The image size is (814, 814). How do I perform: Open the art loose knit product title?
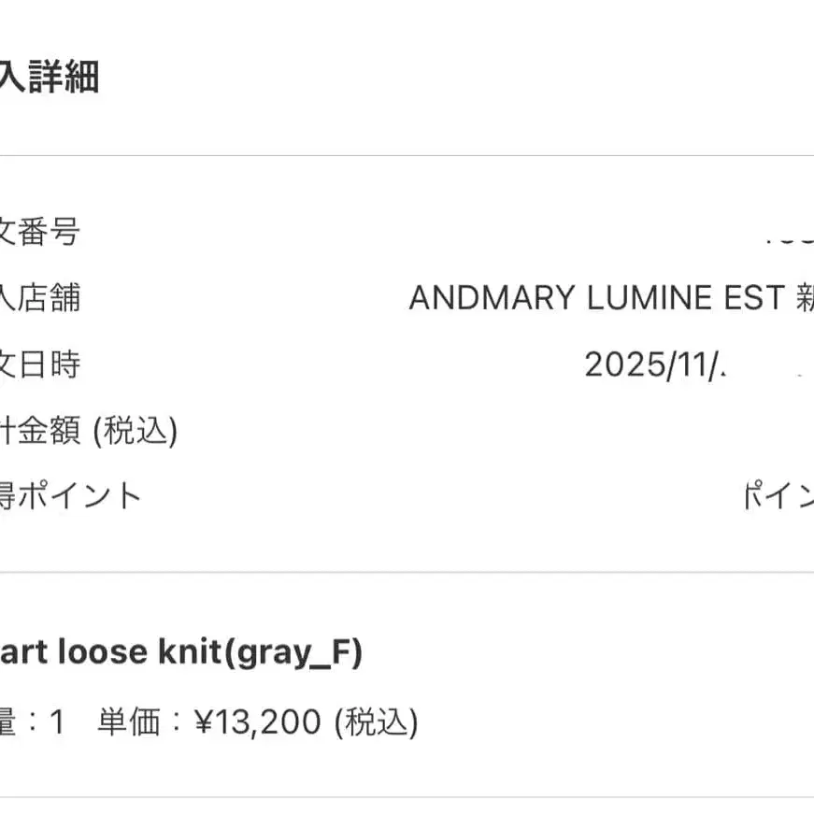(110, 653)
